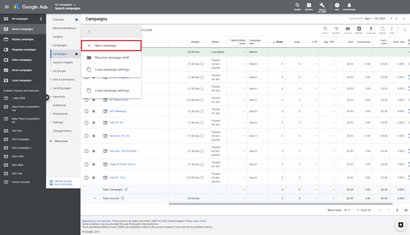This screenshot has height=235, width=410.
Task: Open the SFD Weddings campaign link
Action: (118, 111)
